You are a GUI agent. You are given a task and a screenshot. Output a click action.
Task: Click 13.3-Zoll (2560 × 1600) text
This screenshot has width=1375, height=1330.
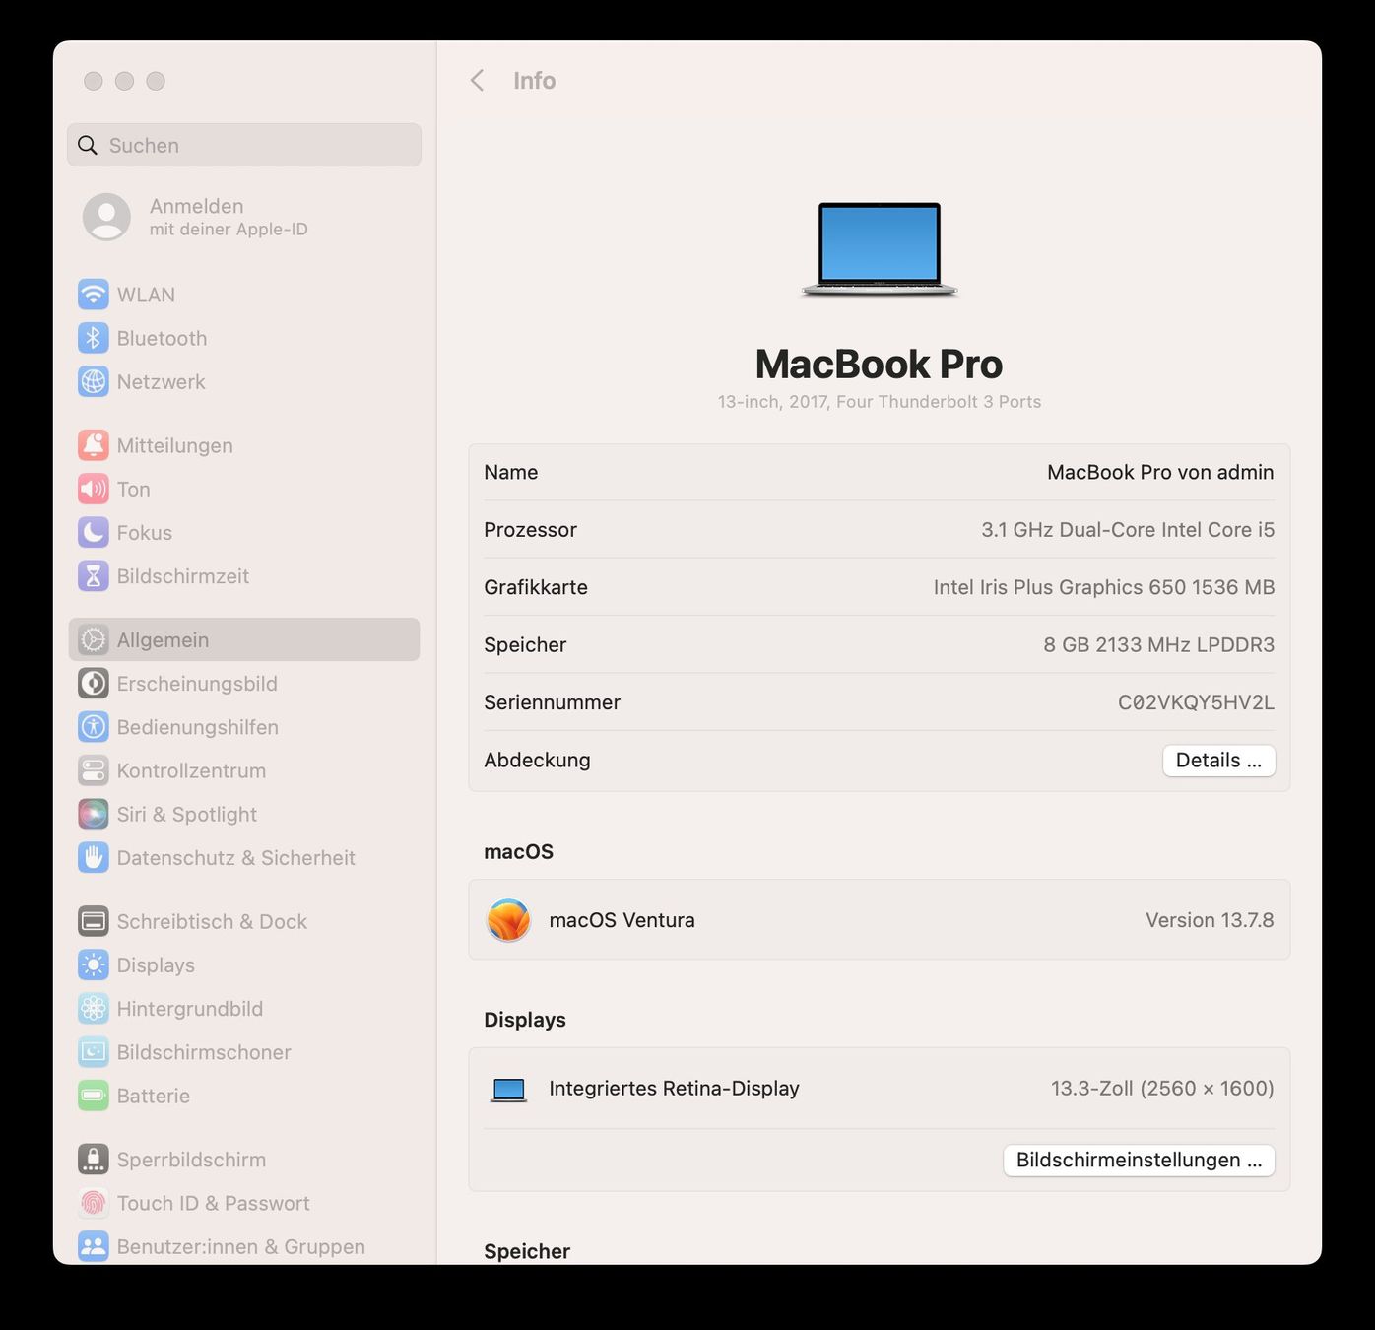click(1162, 1088)
